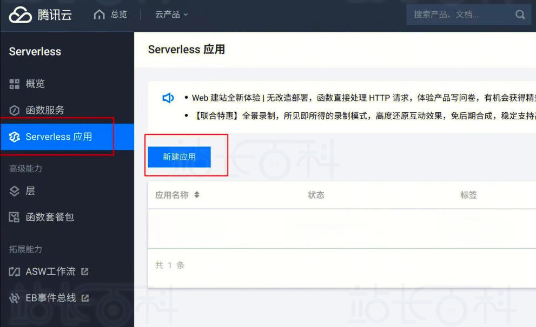536x327 pixels.
Task: Click the 共 1 条 total count text
Action: pos(170,265)
